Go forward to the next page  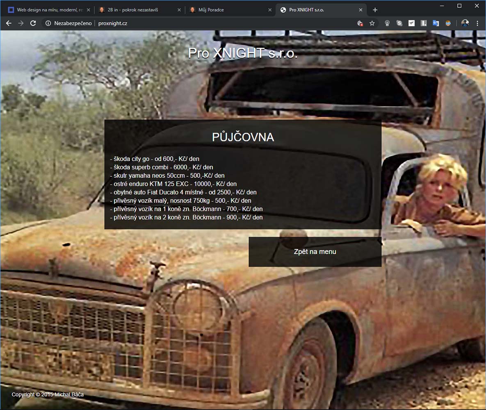21,23
